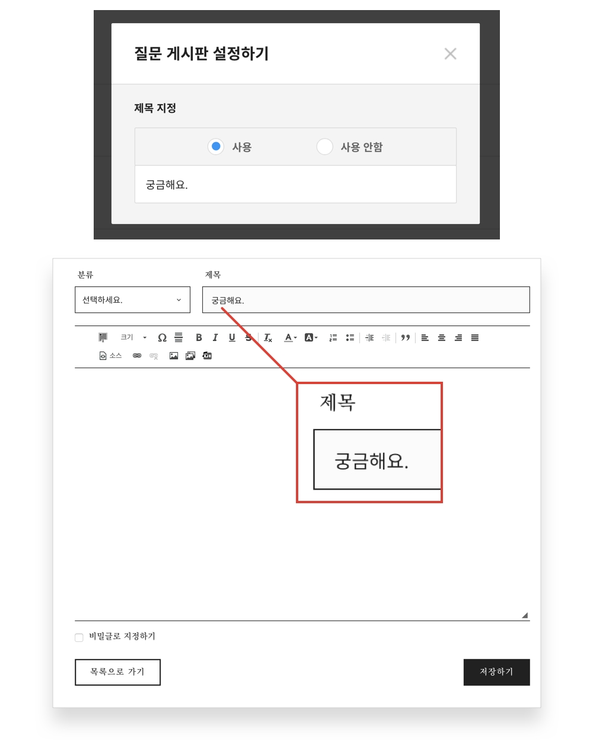Select the '사용 안함' radio option

325,146
